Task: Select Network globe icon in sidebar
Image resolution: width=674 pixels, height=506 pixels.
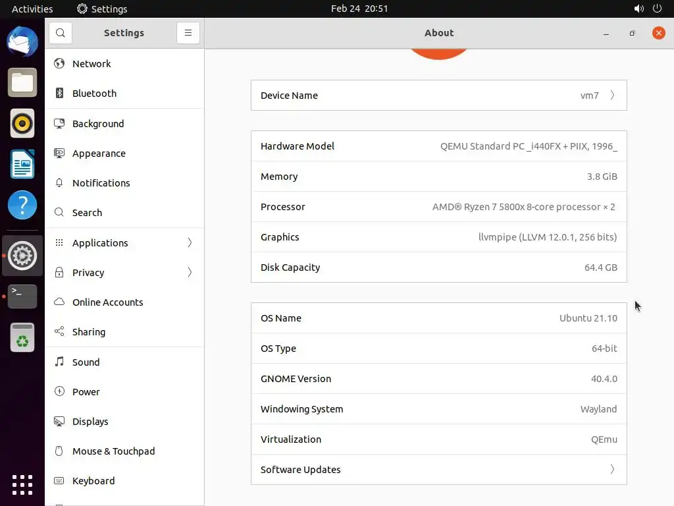Action: click(59, 64)
